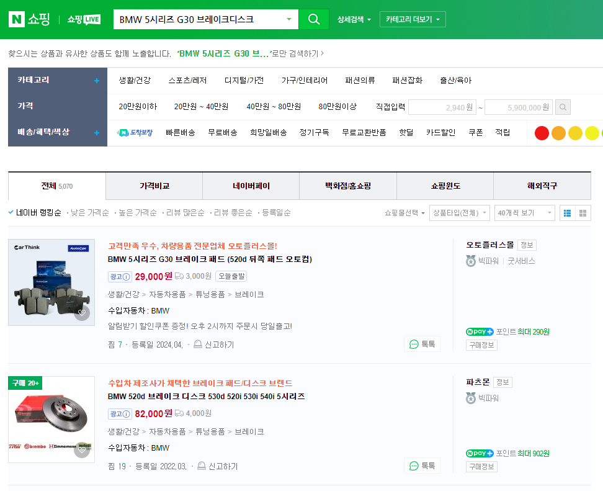This screenshot has height=491, width=603.
Task: Click 빅파워 medal icon under 파츠몬
Action: click(x=471, y=398)
